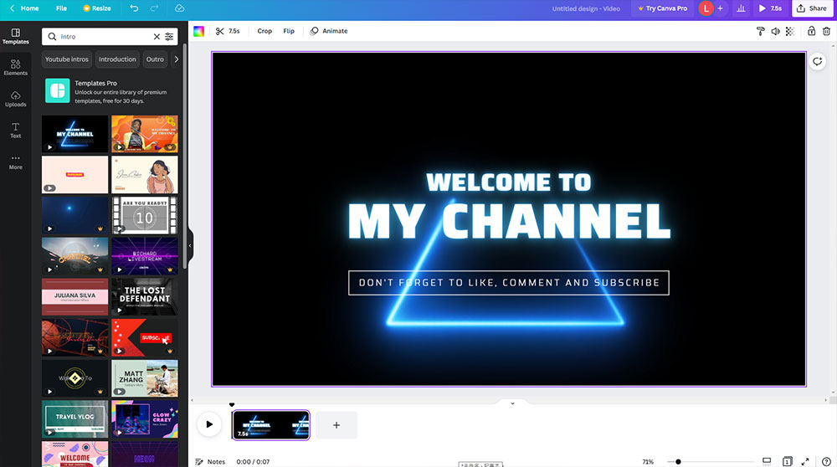The width and height of the screenshot is (837, 467).
Task: Open the Templates sidebar panel
Action: click(x=15, y=36)
